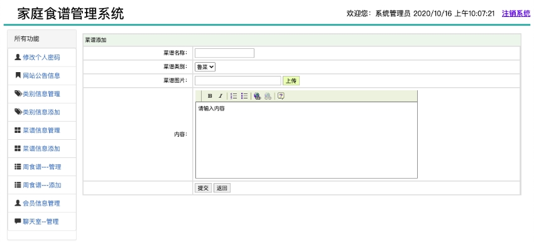Open 聊天室--管理 in the sidebar
Screen dimensions: 534x242
pos(41,221)
